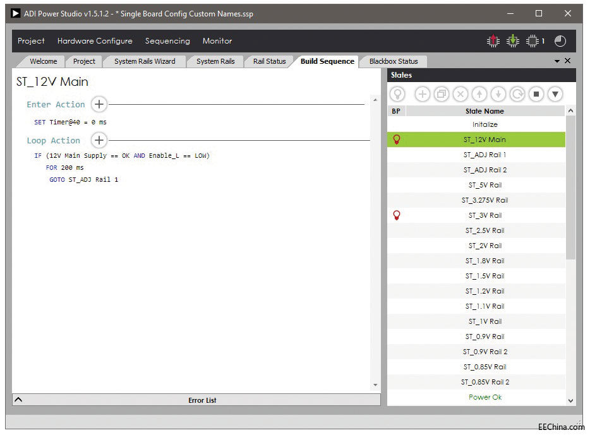
Task: Click the ADI Power Studio app logo
Action: tap(15, 13)
